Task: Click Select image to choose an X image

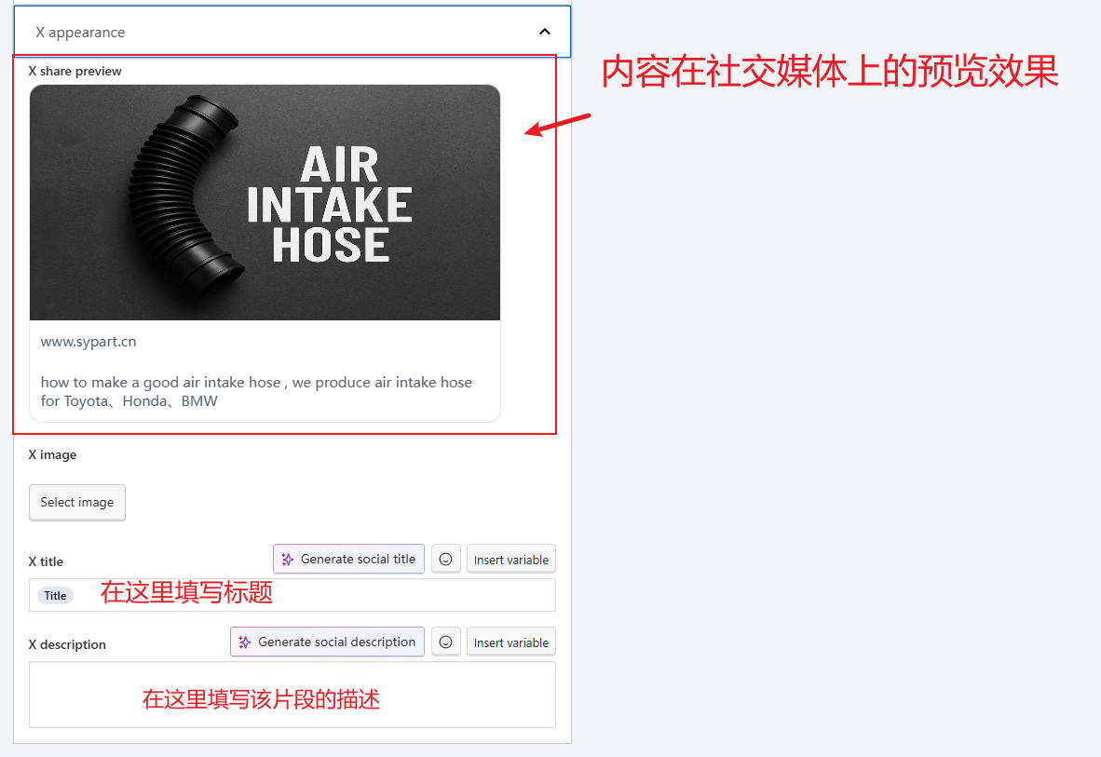Action: [x=76, y=502]
